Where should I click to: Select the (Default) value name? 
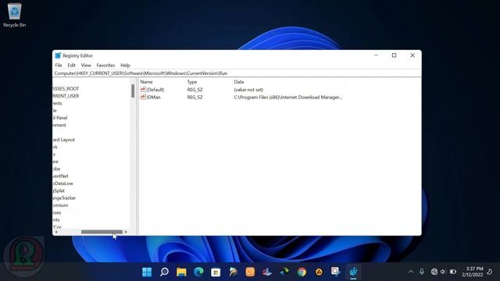pos(155,90)
